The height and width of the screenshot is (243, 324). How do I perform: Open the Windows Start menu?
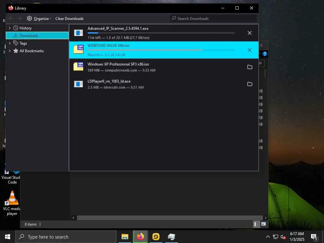coord(8,237)
